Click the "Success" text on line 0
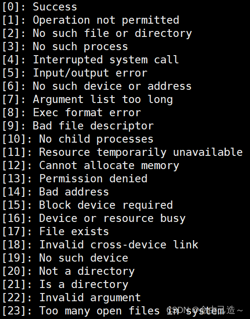The height and width of the screenshot is (319, 250). pos(55,7)
